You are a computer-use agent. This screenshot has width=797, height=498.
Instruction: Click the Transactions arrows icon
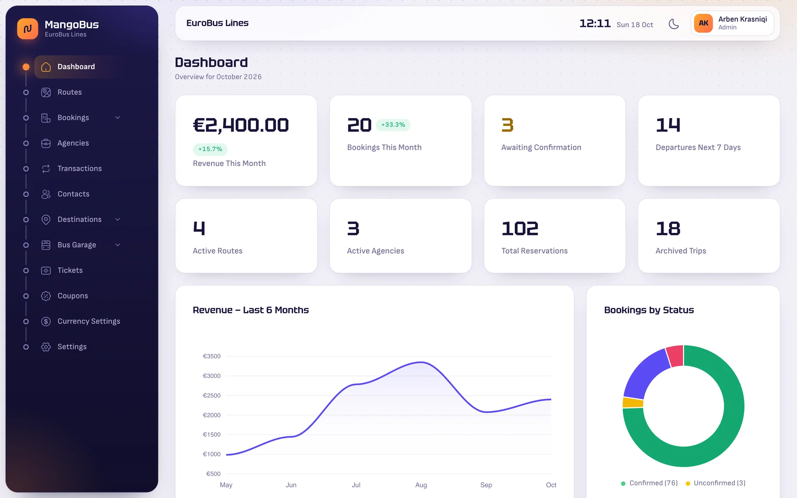(x=46, y=168)
